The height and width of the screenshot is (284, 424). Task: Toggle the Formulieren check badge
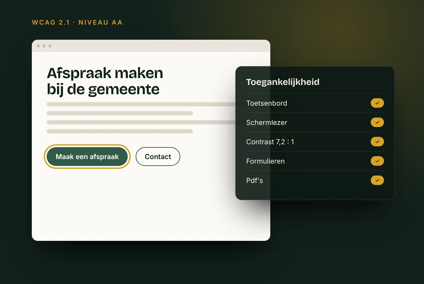[x=377, y=161]
